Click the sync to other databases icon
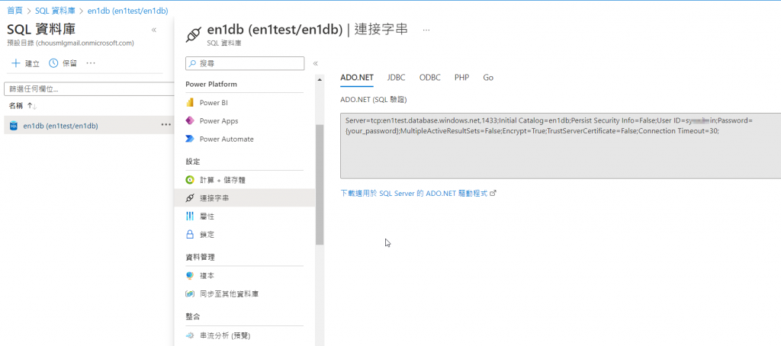 (x=190, y=293)
